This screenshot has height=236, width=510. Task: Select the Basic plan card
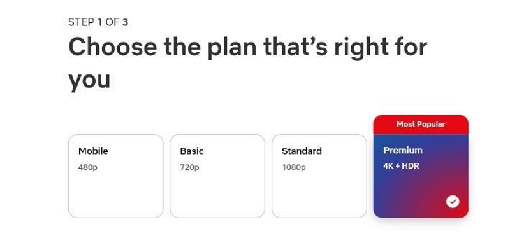coord(217,176)
